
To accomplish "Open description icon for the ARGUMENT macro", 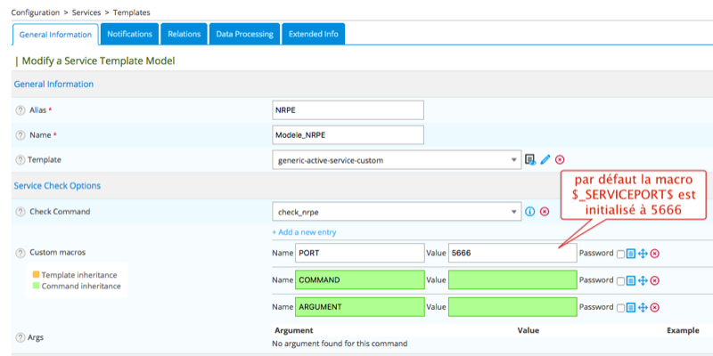I will coord(630,307).
